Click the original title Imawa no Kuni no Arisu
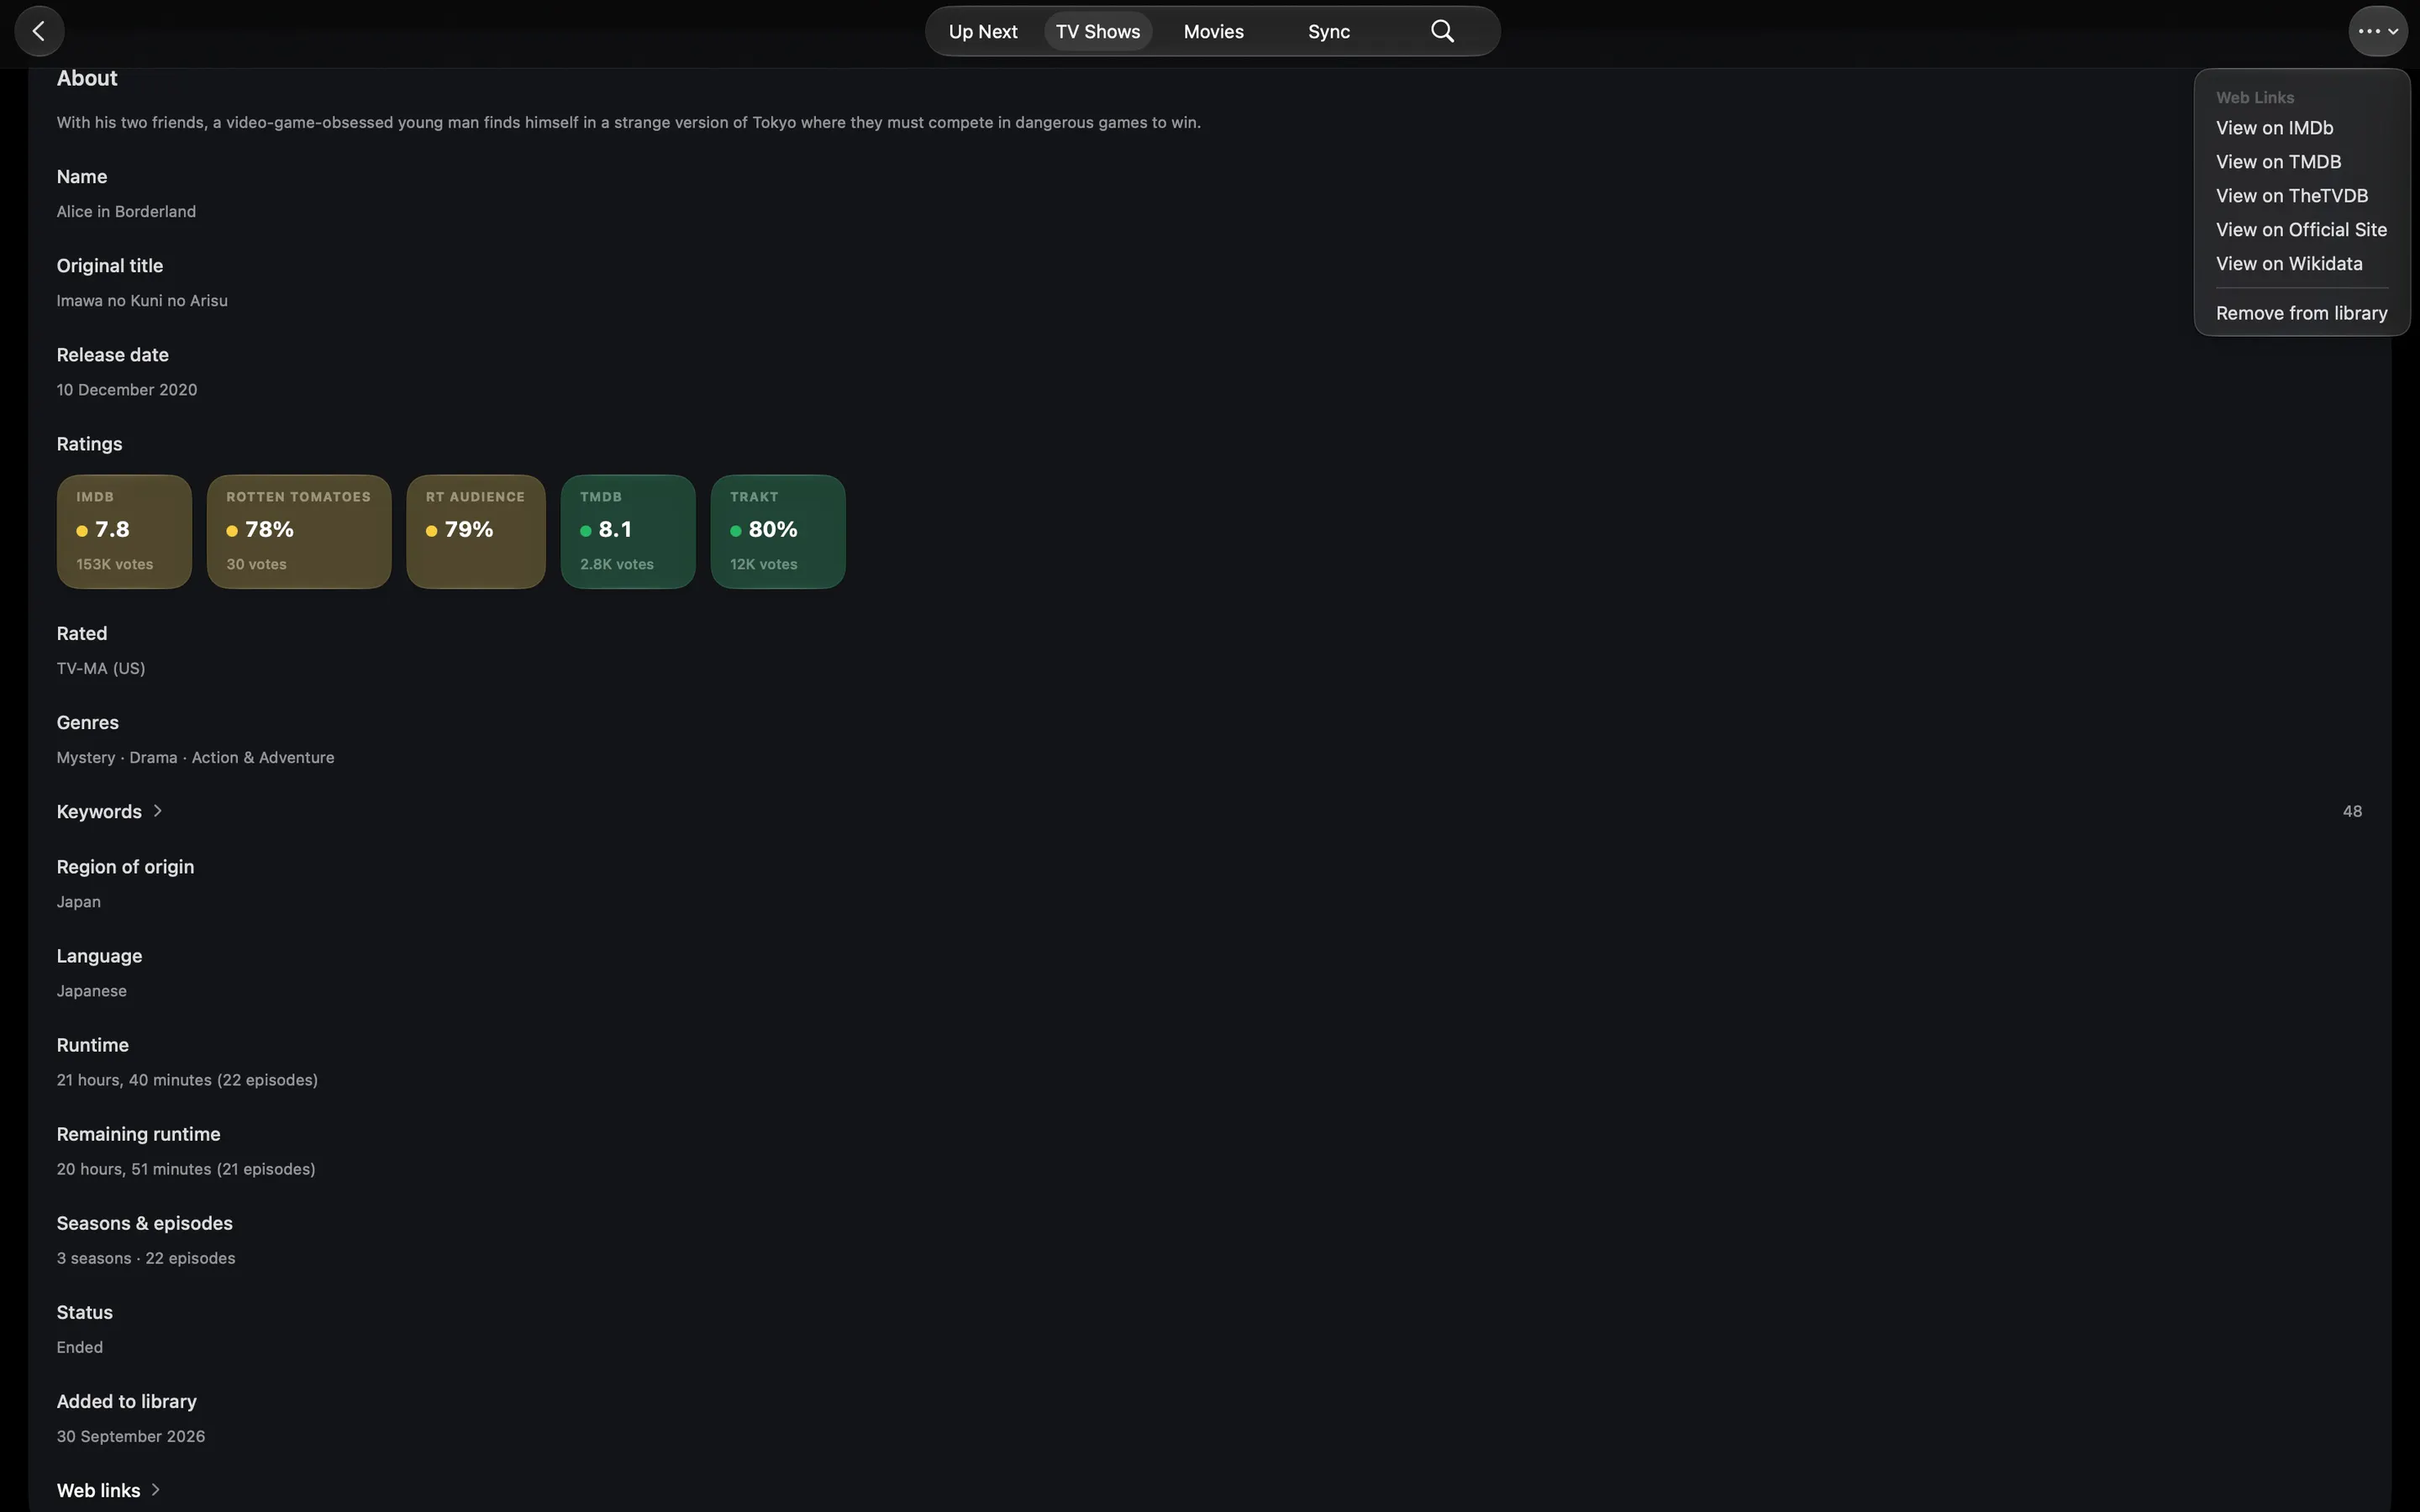The height and width of the screenshot is (1512, 2420). 142,301
